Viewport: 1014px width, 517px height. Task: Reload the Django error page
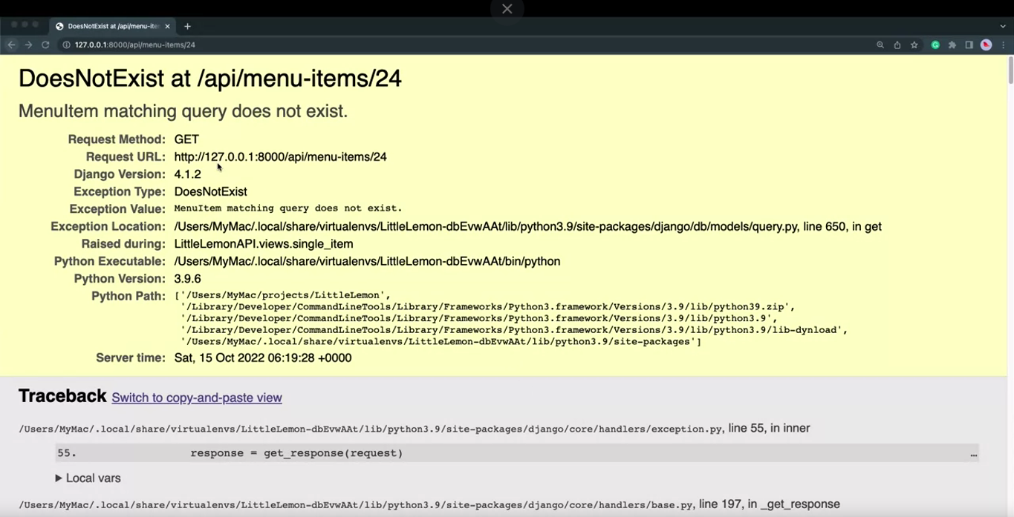pos(45,45)
